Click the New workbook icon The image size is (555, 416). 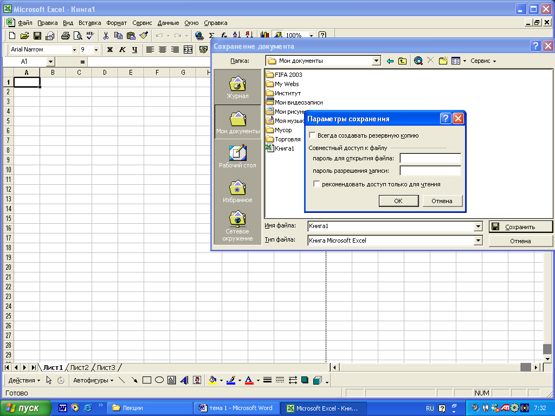coord(12,35)
